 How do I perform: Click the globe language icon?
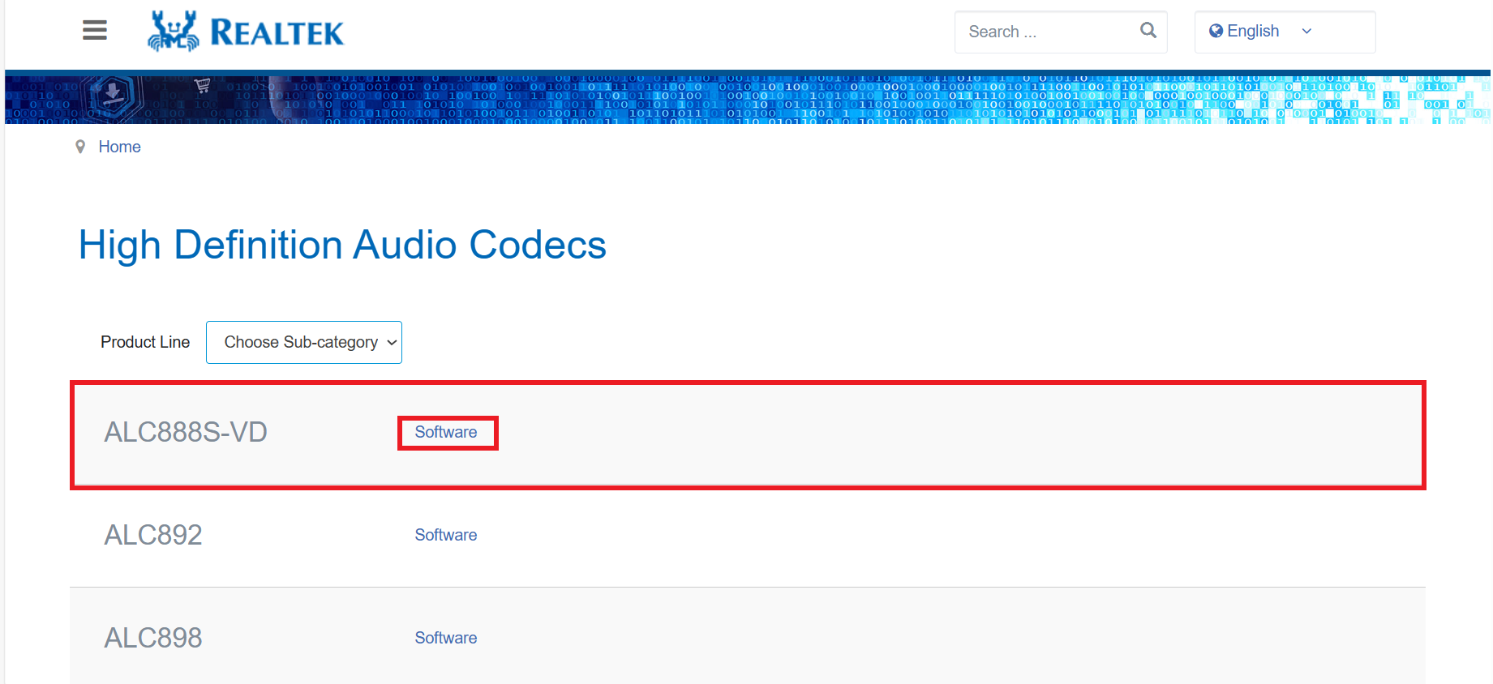pos(1216,31)
